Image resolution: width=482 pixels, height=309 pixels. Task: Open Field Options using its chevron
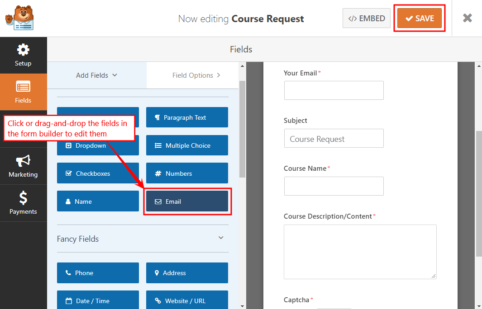click(219, 75)
